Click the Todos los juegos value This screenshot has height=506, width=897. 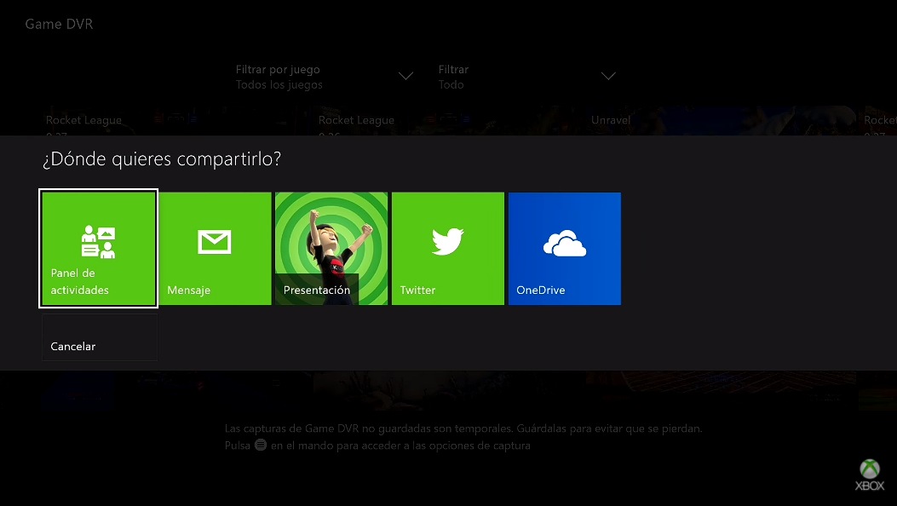coord(279,84)
